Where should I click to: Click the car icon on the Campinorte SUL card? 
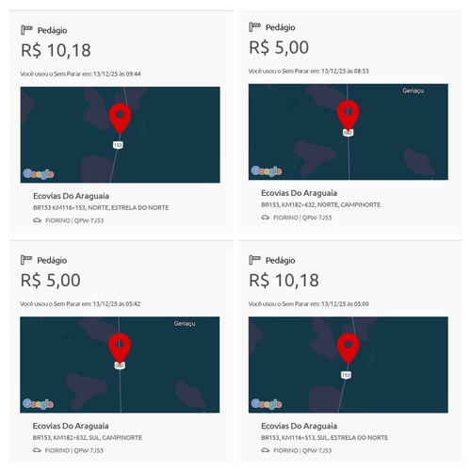tap(37, 450)
